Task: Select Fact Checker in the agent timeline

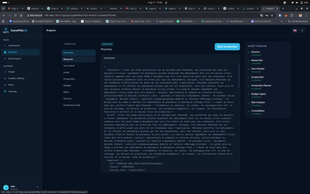Action: (258, 69)
